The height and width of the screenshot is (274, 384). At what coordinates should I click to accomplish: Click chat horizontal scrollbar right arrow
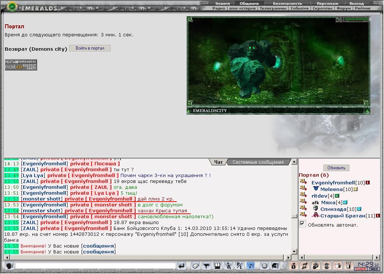(x=288, y=257)
